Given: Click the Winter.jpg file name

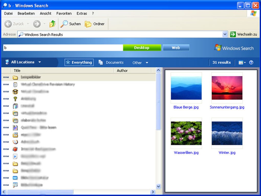Looking at the screenshot, I should pyautogui.click(x=227, y=152).
